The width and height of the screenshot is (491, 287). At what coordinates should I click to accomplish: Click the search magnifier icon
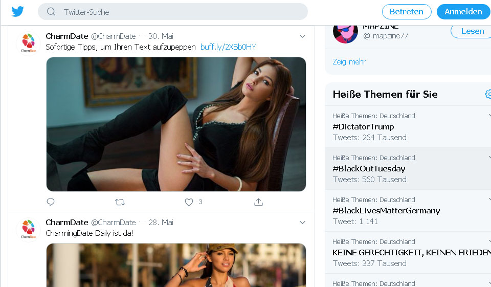coord(51,12)
